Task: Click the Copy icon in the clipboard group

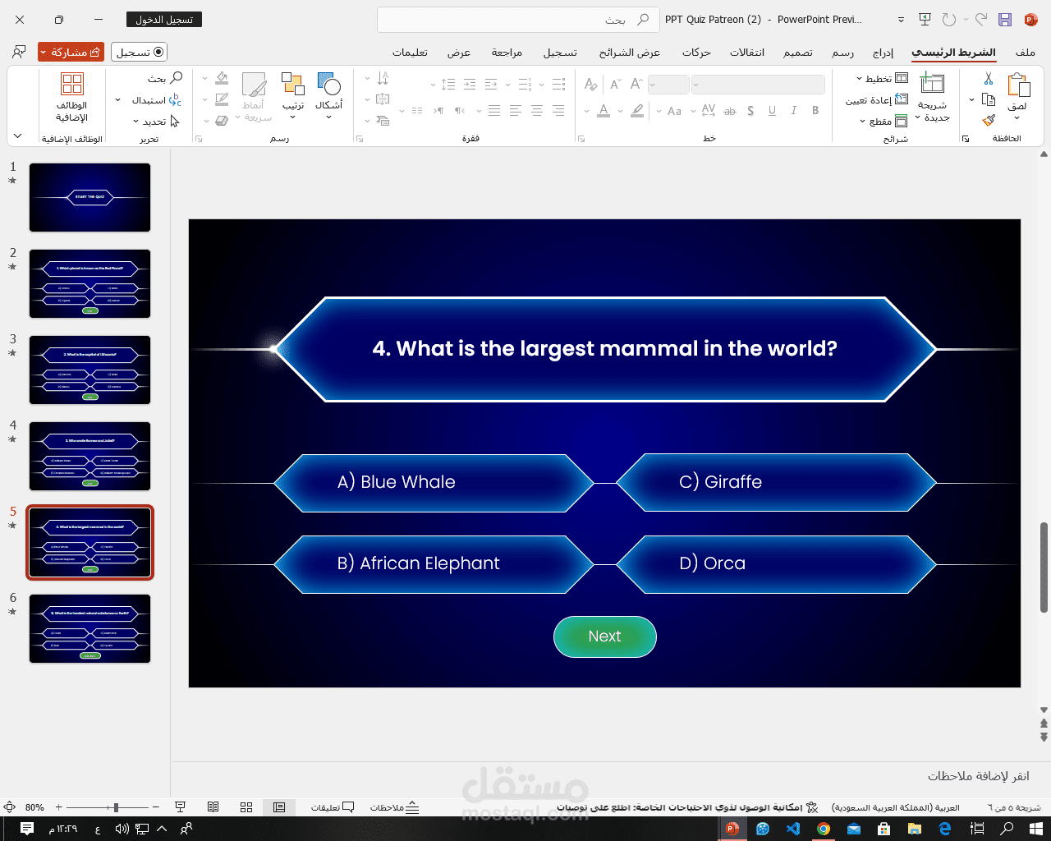Action: 989,99
